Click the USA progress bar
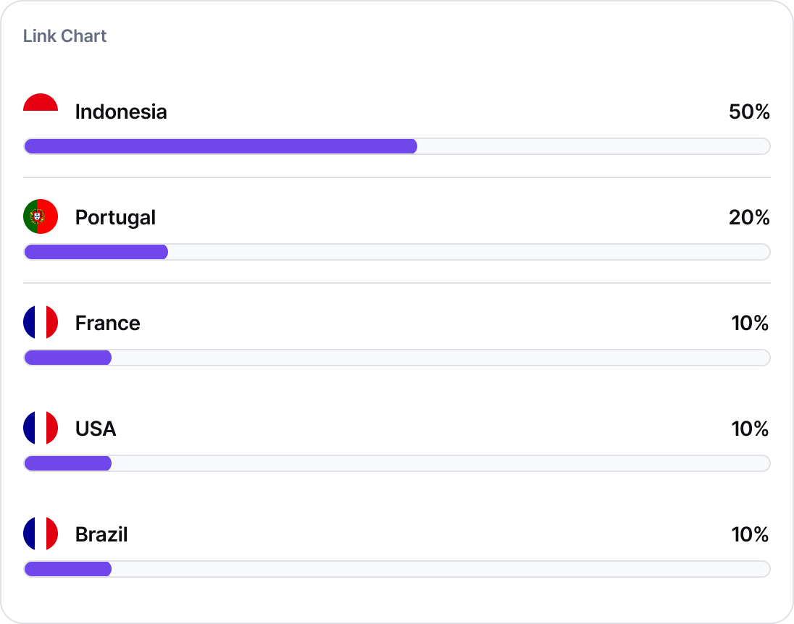This screenshot has width=794, height=624. 396,463
